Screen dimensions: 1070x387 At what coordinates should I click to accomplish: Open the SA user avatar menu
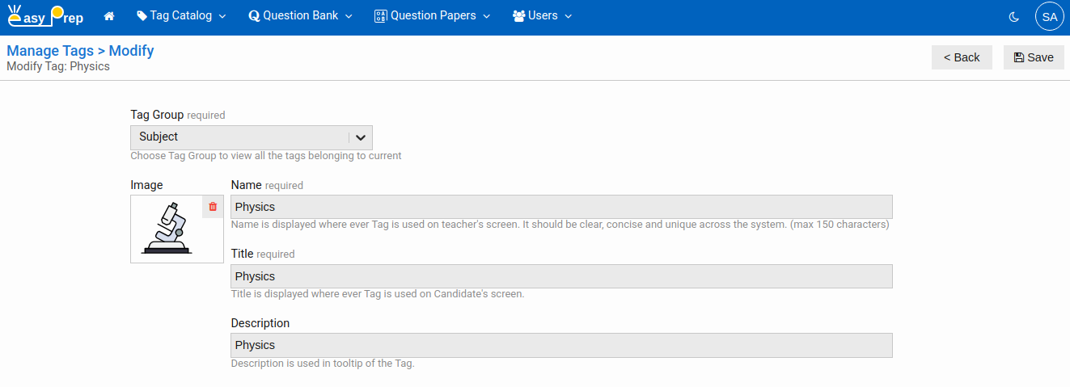[1049, 16]
